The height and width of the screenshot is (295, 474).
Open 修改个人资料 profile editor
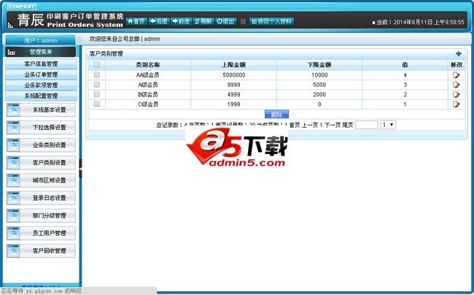[x=271, y=21]
